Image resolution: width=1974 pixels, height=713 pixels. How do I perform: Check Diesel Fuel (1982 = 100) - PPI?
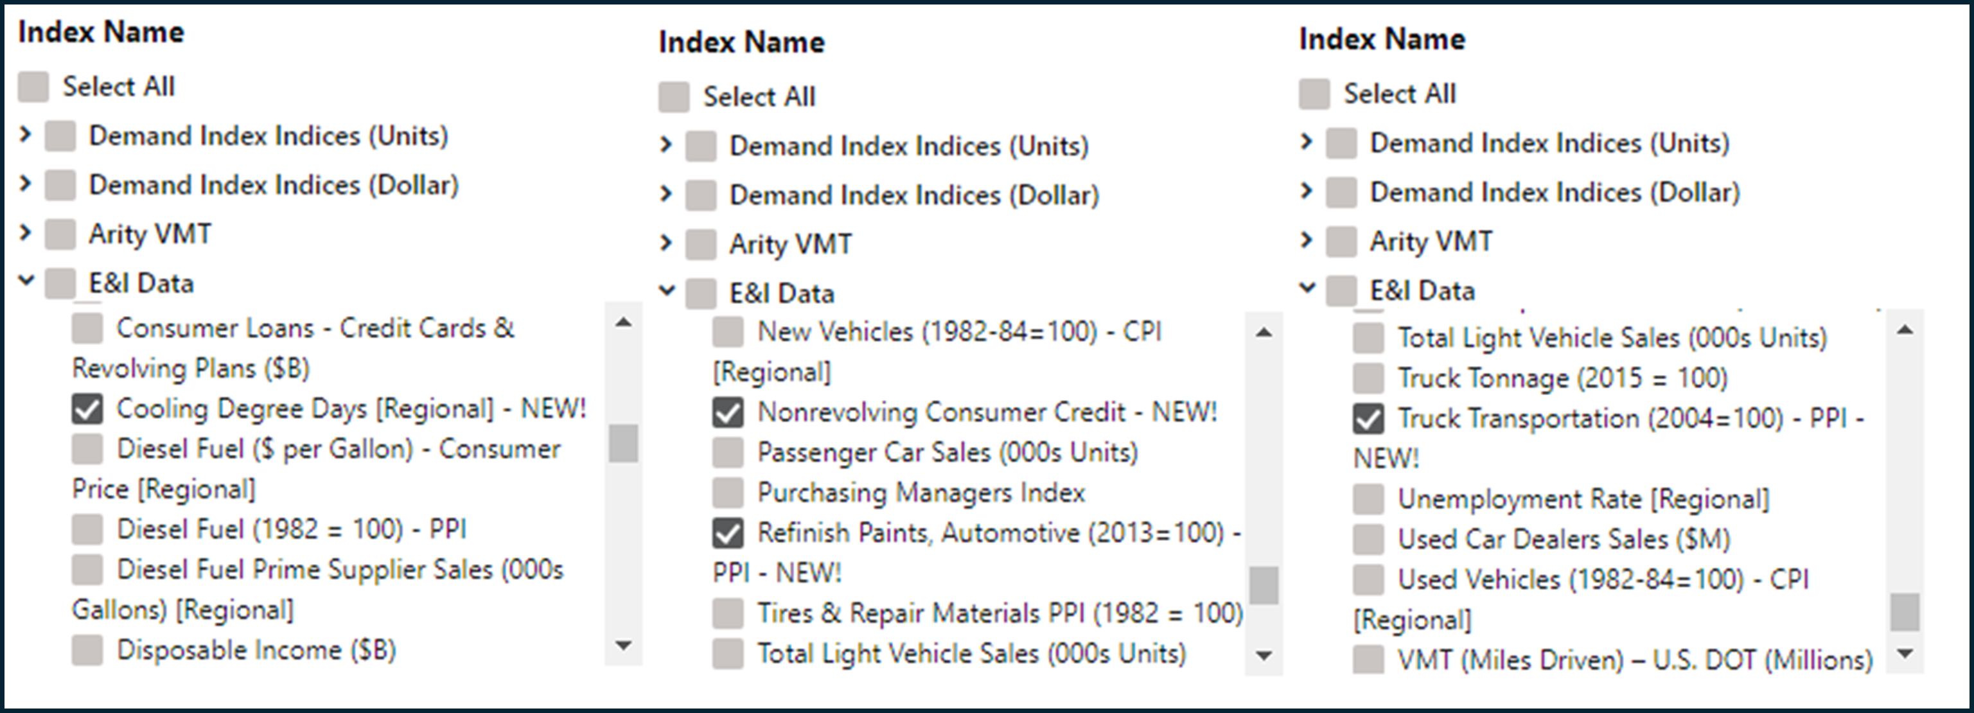pyautogui.click(x=87, y=529)
